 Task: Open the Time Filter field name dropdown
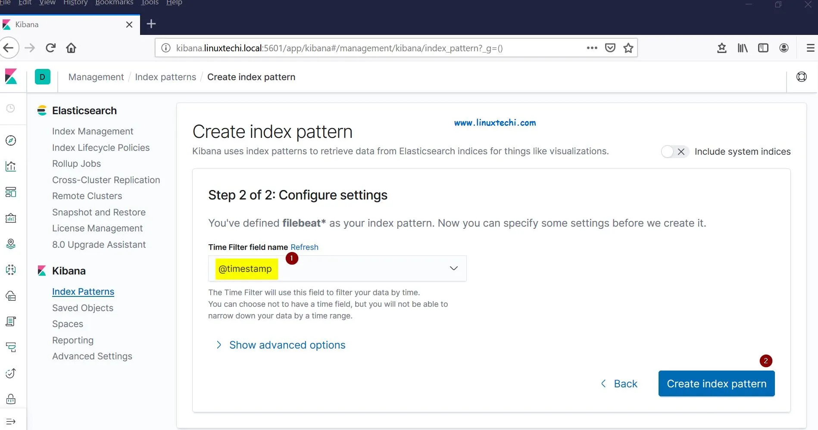click(453, 268)
